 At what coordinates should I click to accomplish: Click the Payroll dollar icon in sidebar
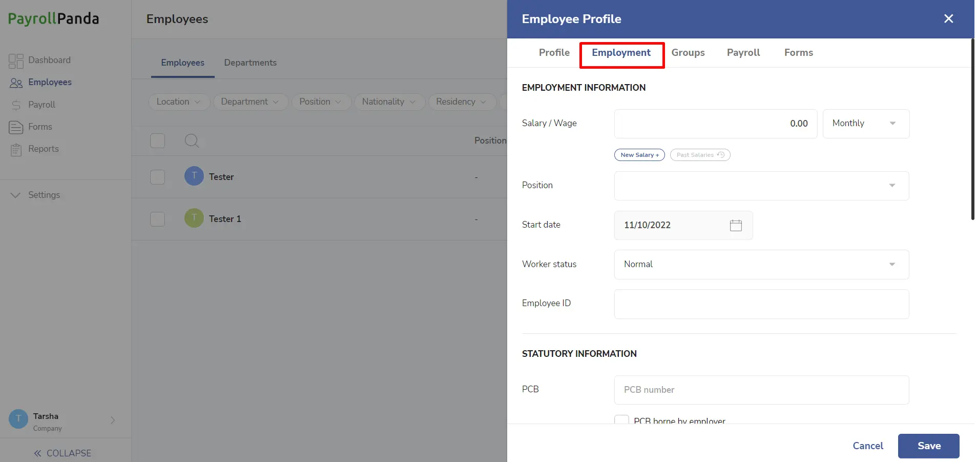pos(16,105)
